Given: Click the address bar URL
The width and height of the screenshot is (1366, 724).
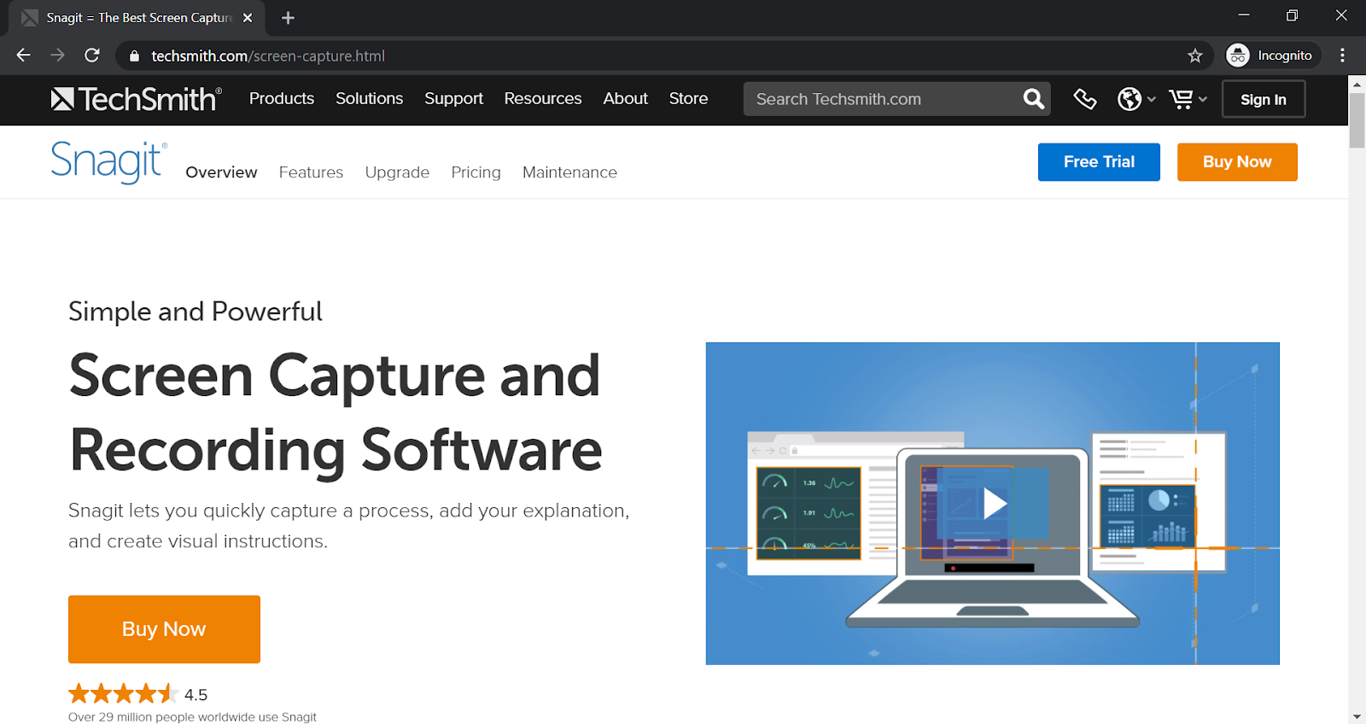Looking at the screenshot, I should 268,56.
